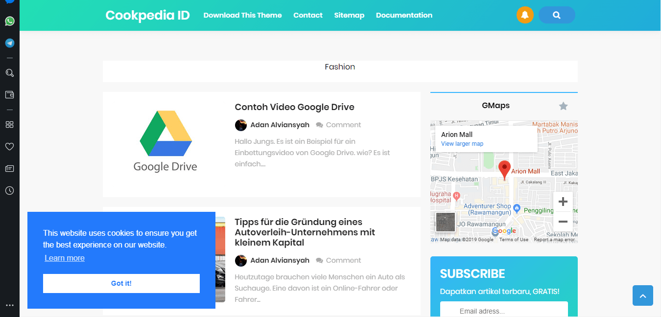Open Telegram in the browser sidebar
The height and width of the screenshot is (317, 661).
[10, 43]
